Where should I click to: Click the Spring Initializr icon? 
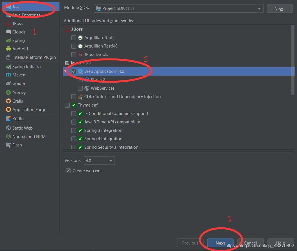[8, 67]
